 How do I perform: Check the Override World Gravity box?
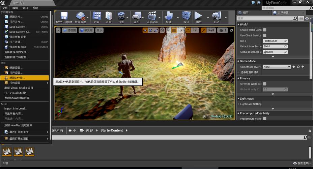coord(264,84)
